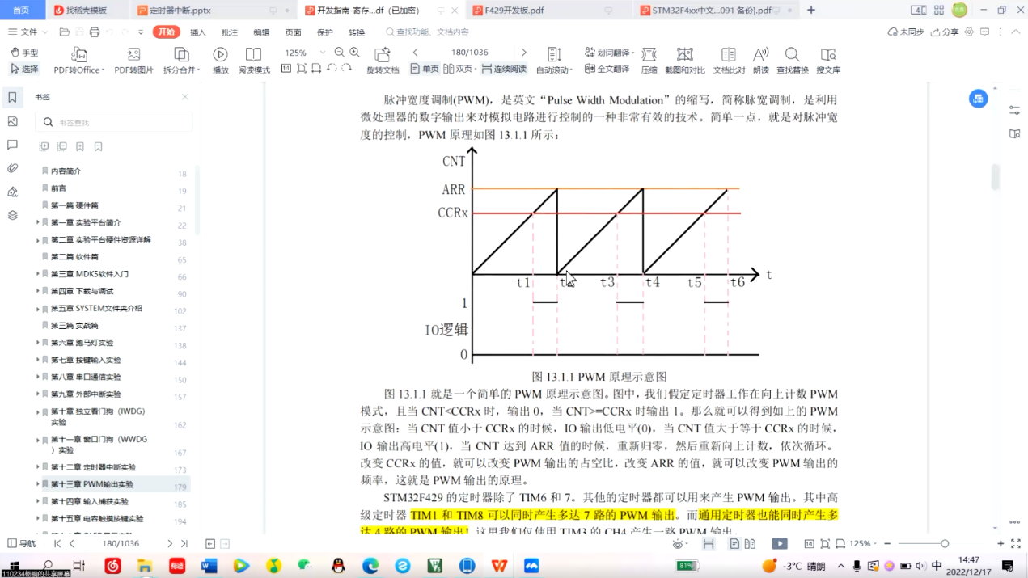Image resolution: width=1028 pixels, height=578 pixels.
Task: Open the attachments panel paperclip icon
Action: 12,168
